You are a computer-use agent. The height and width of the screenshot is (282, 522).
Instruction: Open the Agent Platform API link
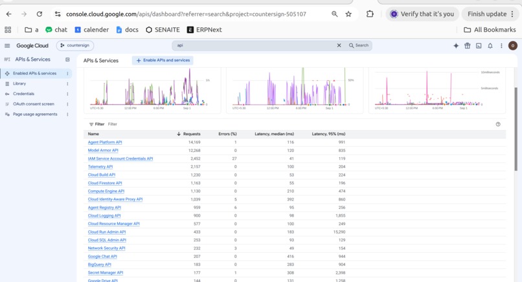pos(105,142)
